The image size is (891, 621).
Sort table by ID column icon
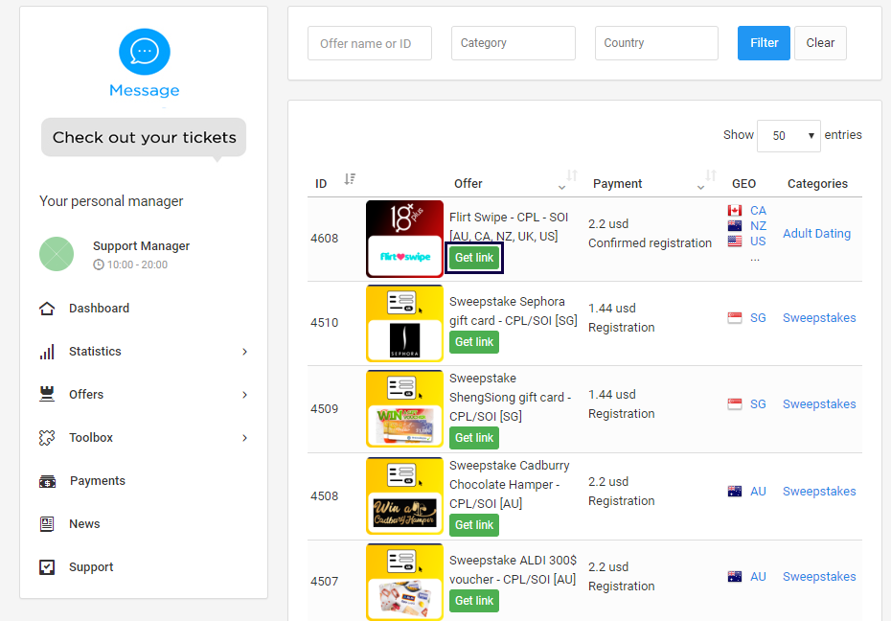pos(350,179)
